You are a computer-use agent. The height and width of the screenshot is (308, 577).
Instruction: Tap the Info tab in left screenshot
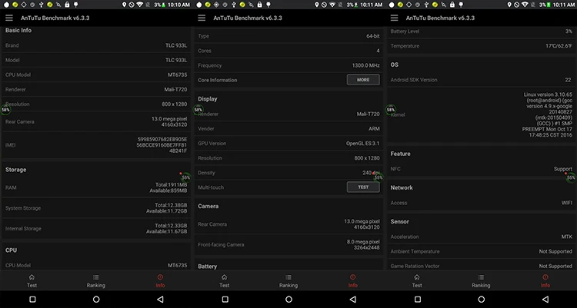point(160,281)
